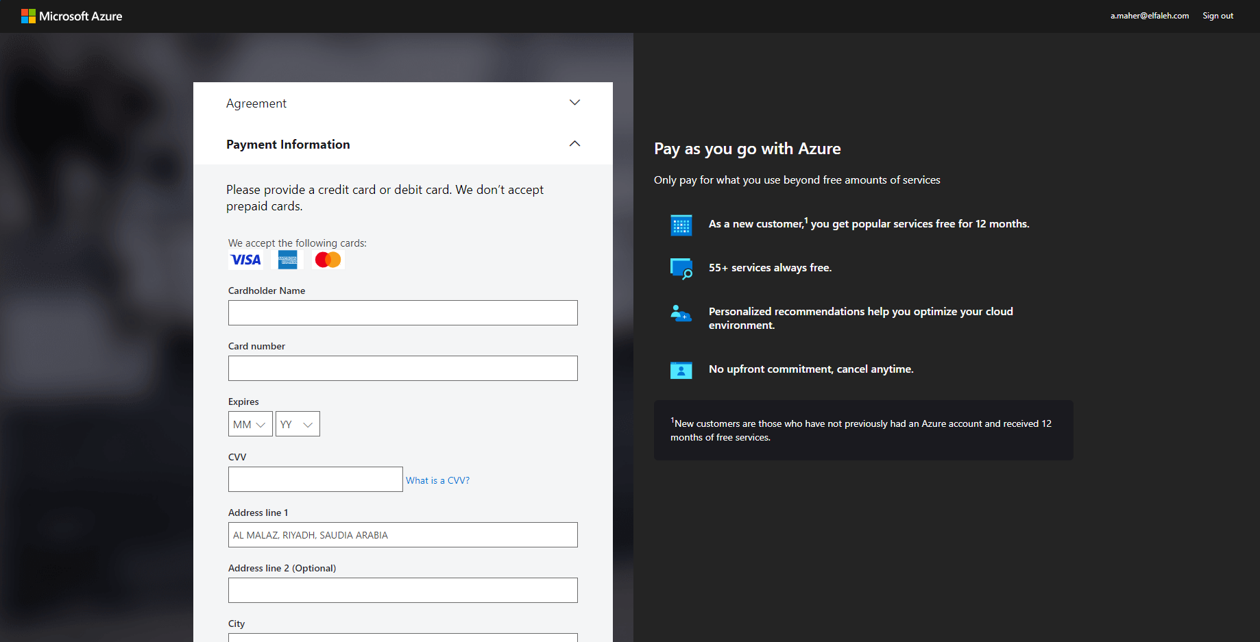Click the Address line 2 (Optional) field
The width and height of the screenshot is (1260, 642).
[403, 591]
